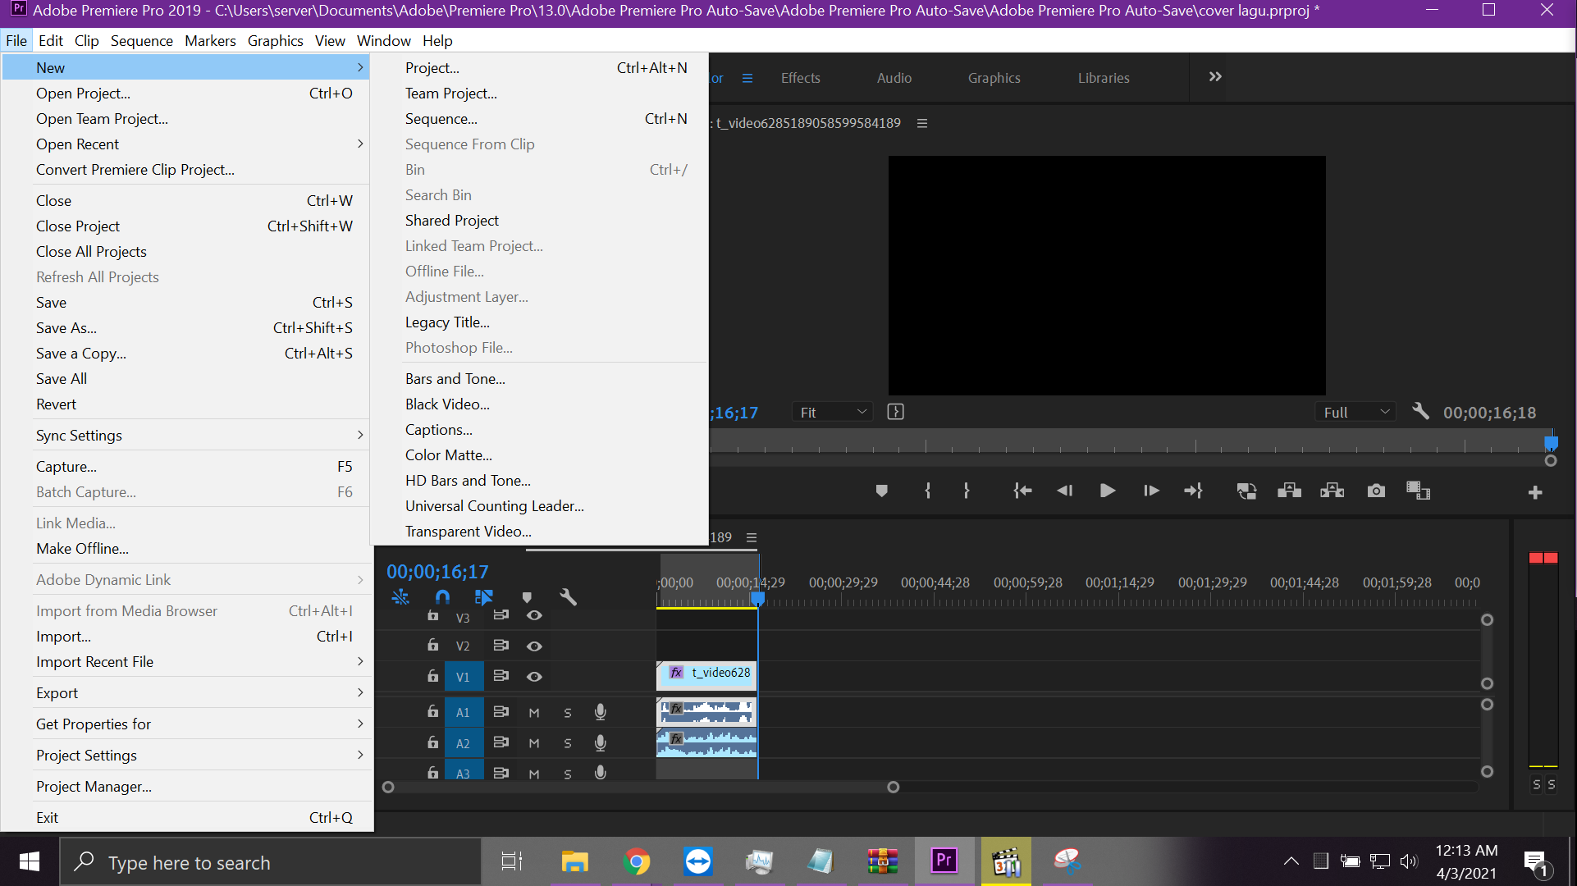Click the Export Frame camera icon

pyautogui.click(x=1376, y=491)
